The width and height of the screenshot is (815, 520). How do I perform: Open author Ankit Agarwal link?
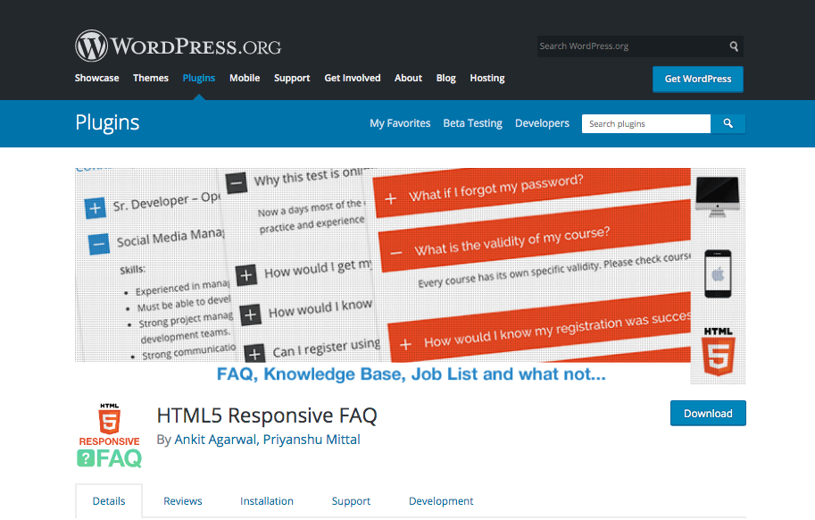[215, 440]
